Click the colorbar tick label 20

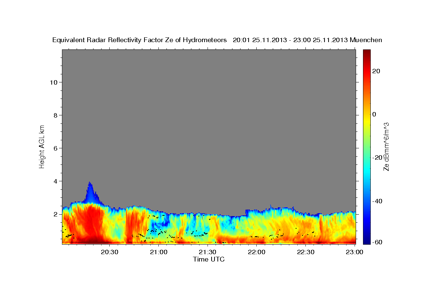376,71
